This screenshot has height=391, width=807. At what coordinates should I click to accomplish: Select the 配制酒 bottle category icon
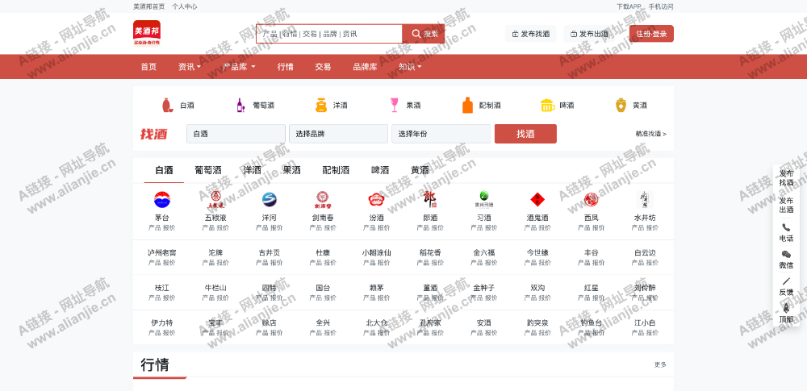[467, 105]
